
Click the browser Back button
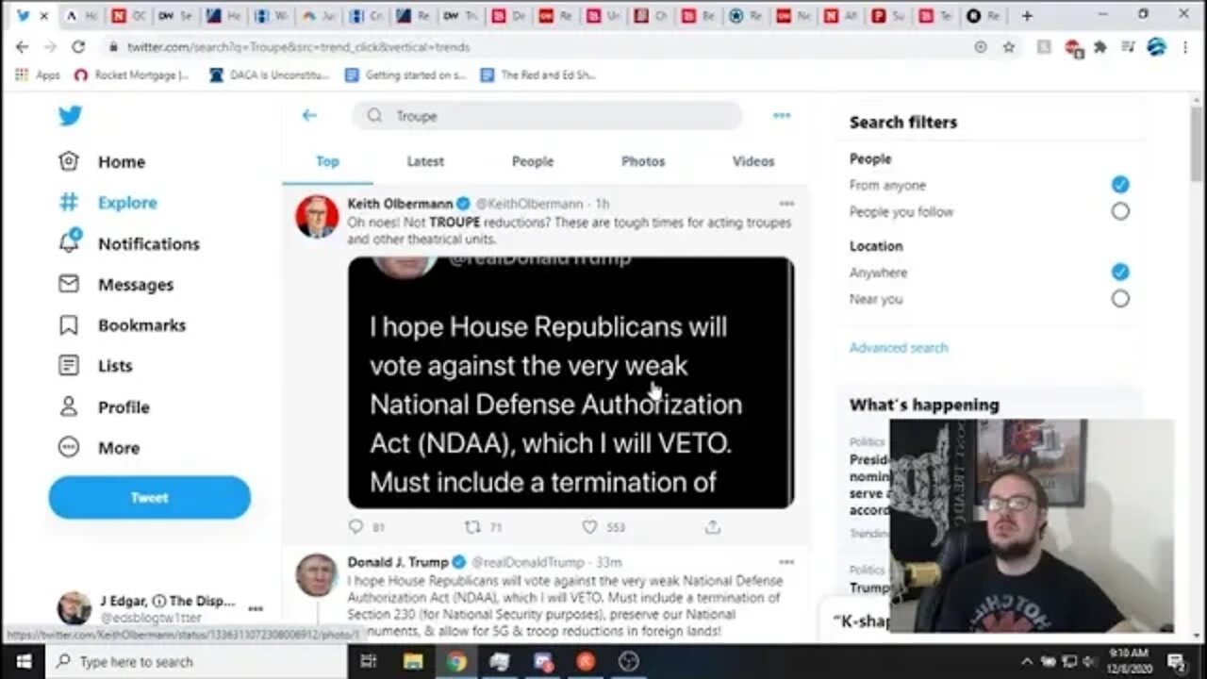pyautogui.click(x=23, y=46)
